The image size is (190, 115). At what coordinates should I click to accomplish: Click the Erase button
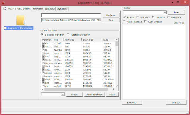75,95
